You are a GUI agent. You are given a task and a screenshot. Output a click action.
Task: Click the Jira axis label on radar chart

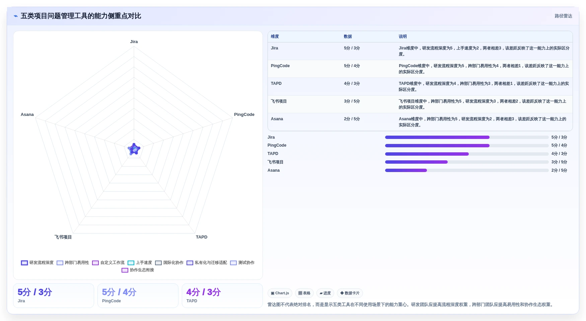[x=134, y=42]
